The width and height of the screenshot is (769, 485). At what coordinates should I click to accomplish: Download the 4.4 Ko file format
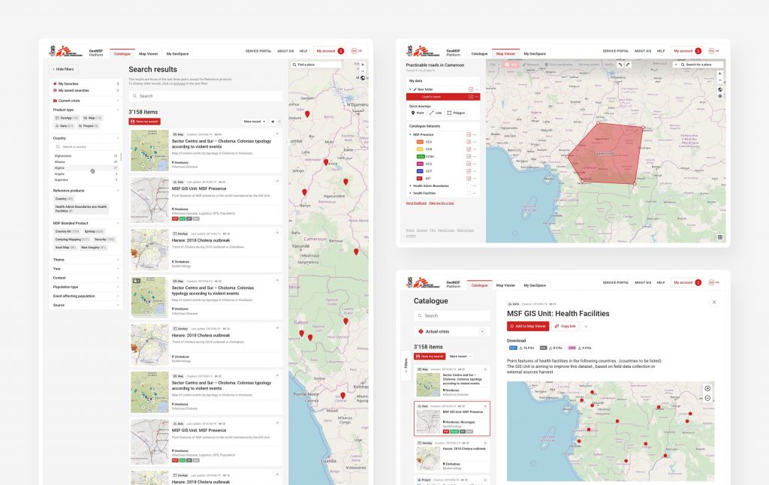[x=580, y=348]
